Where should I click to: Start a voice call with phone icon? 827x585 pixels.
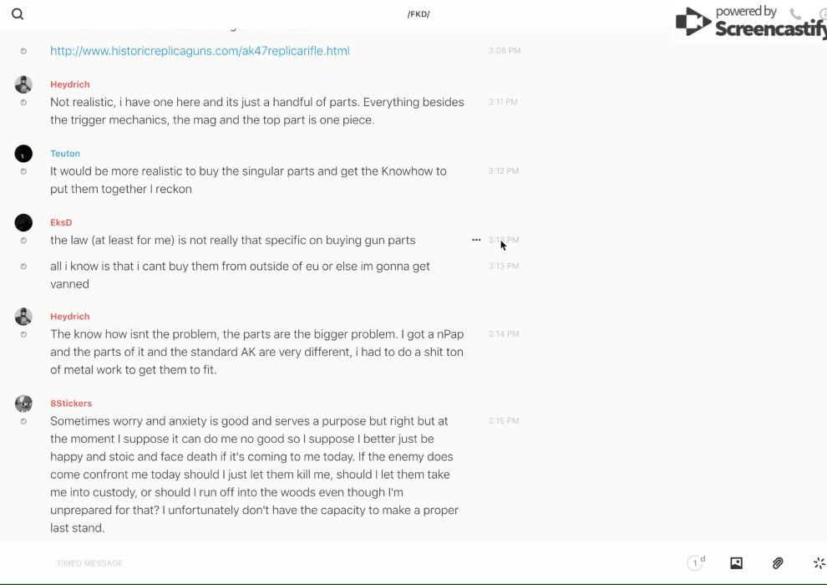click(x=795, y=14)
